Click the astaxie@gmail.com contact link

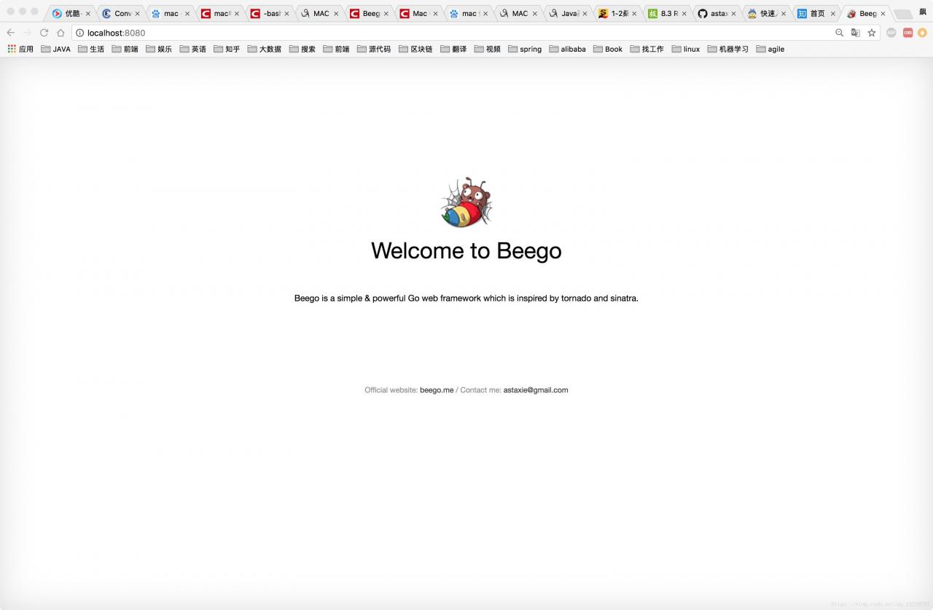(x=536, y=390)
